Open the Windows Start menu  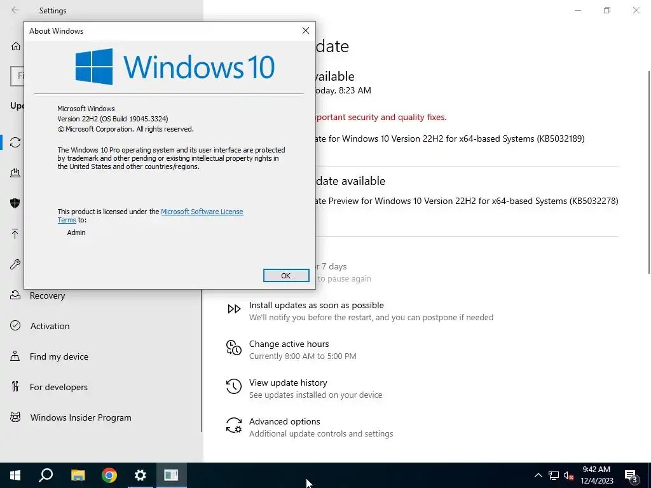click(15, 475)
